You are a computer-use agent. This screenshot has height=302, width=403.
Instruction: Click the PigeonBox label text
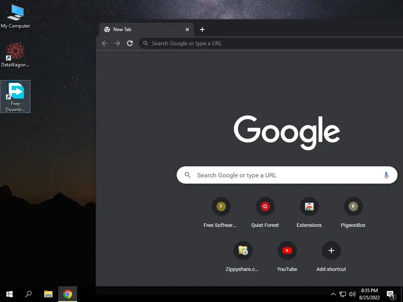(353, 225)
